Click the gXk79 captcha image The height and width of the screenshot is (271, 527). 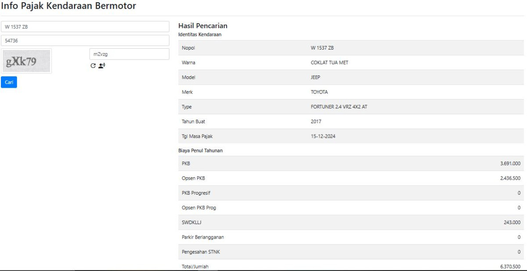pyautogui.click(x=26, y=61)
